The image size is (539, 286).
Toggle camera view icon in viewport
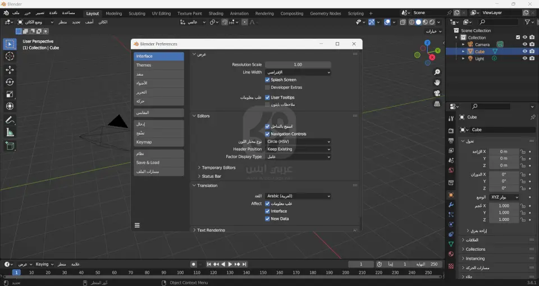(437, 93)
